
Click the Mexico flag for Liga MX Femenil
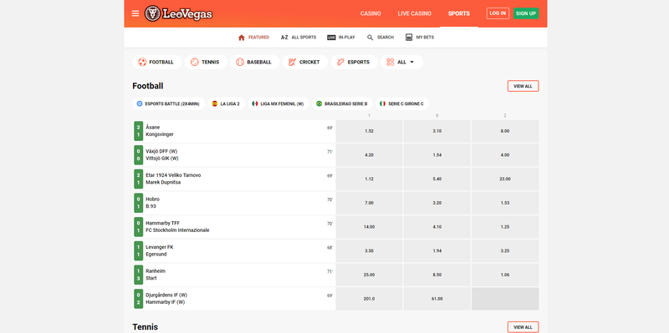click(255, 103)
